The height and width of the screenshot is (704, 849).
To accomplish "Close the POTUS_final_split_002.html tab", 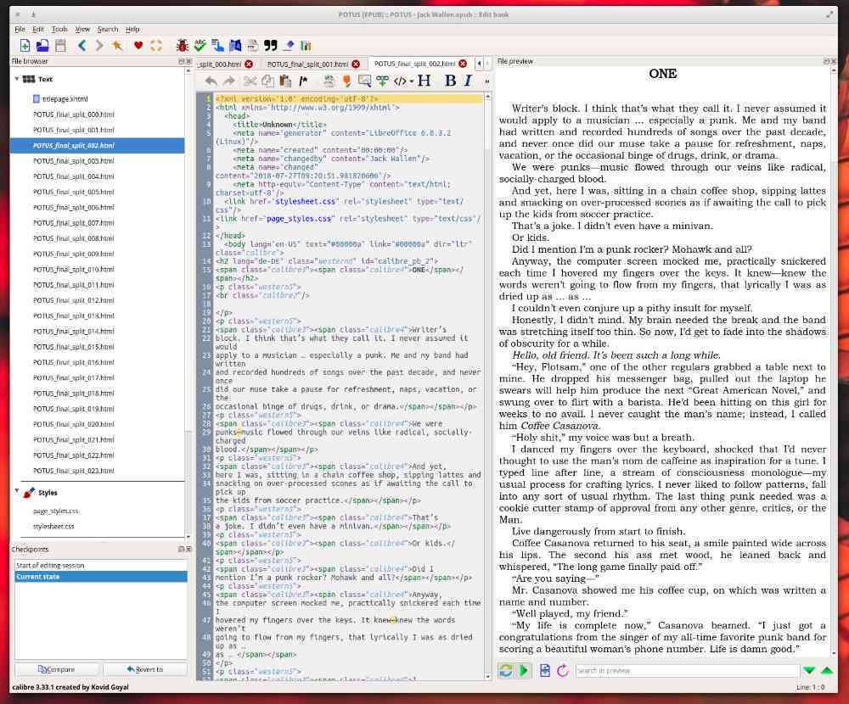I will point(463,64).
